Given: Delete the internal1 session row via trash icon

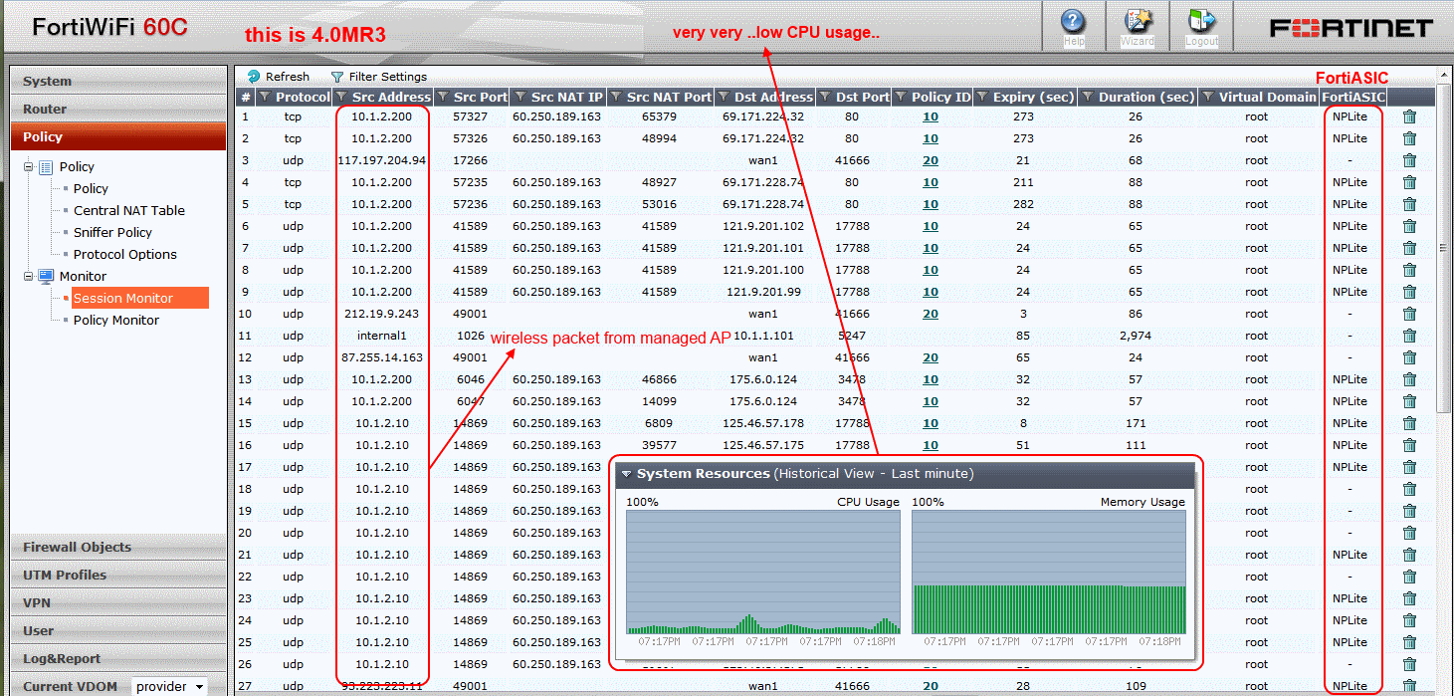Looking at the screenshot, I should pyautogui.click(x=1409, y=335).
